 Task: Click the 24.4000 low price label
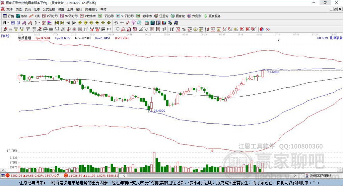coord(159,111)
